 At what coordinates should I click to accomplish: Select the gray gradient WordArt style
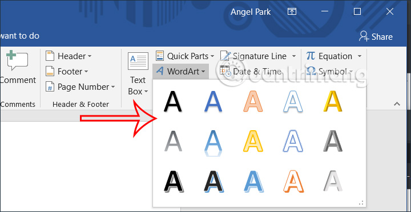[x=173, y=142]
